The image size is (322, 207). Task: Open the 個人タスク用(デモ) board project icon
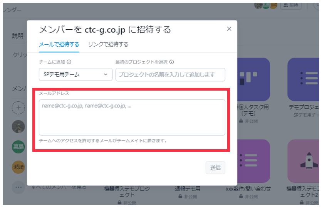coord(253,79)
